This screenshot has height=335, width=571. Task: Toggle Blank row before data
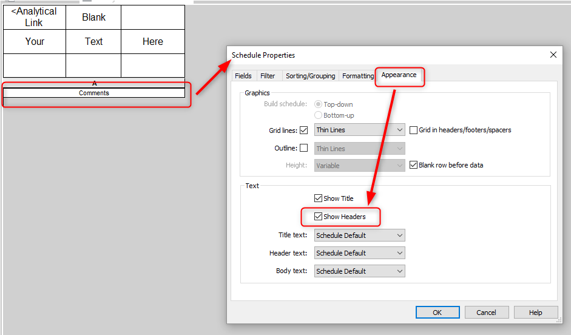click(413, 165)
